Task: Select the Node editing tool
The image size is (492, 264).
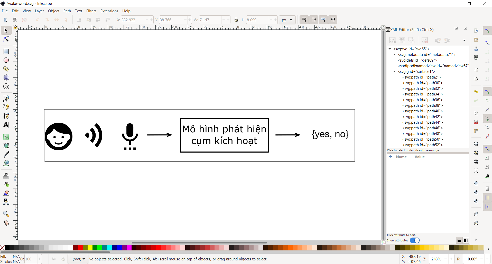Action: [6, 39]
